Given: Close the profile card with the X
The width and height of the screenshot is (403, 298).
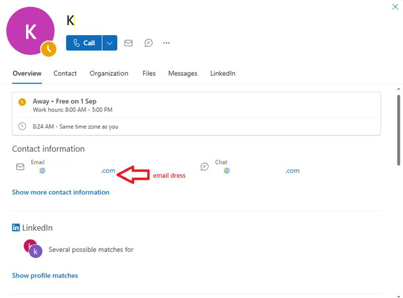Looking at the screenshot, I should (x=395, y=7).
